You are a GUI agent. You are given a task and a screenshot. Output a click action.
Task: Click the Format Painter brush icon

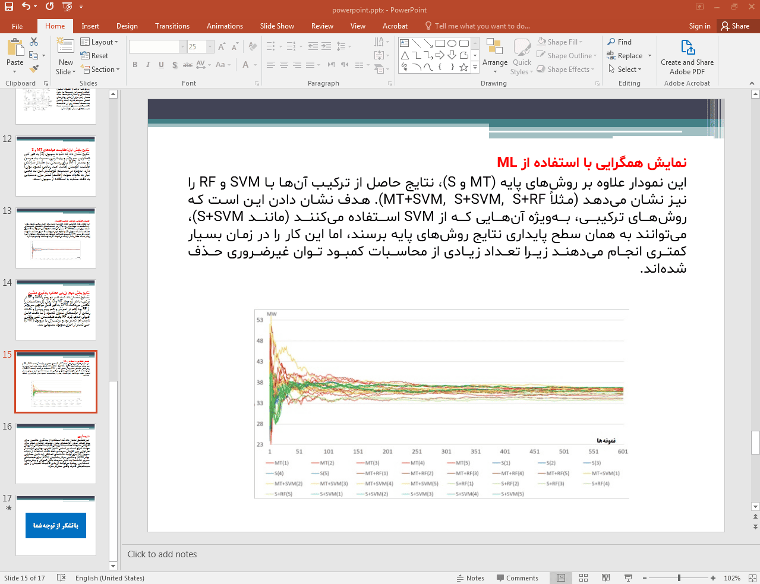tap(34, 68)
